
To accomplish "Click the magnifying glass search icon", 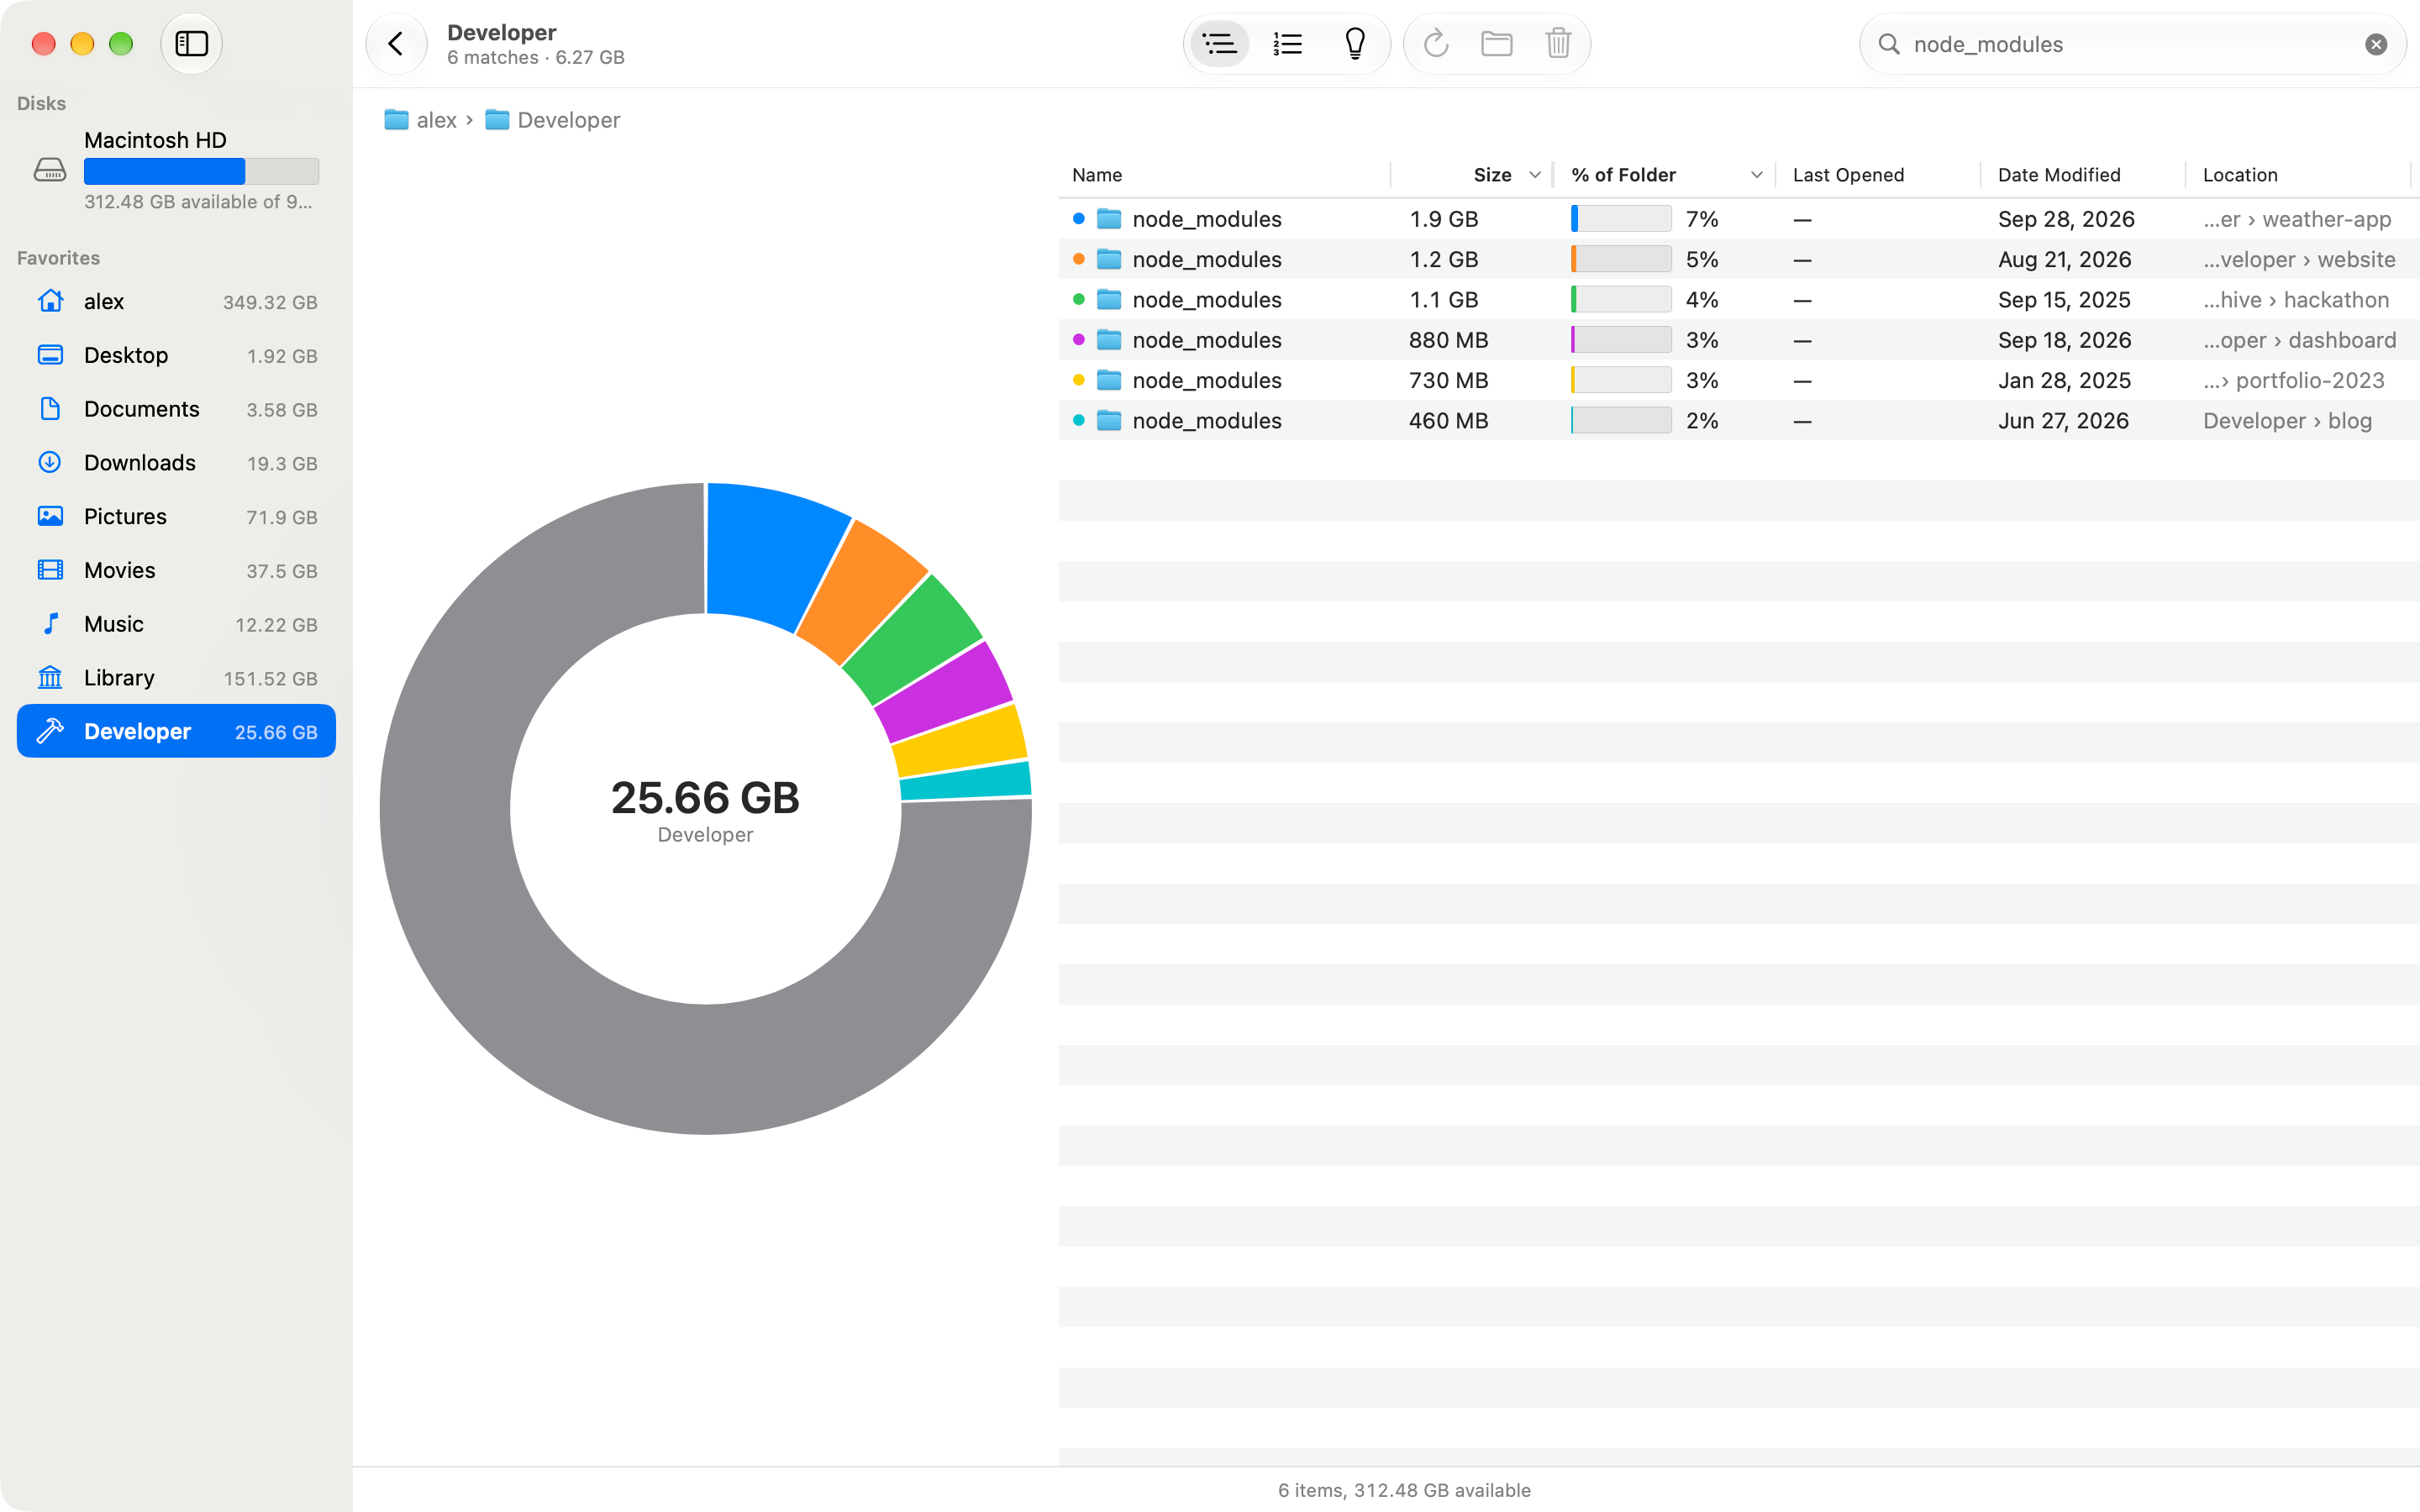I will (1889, 44).
